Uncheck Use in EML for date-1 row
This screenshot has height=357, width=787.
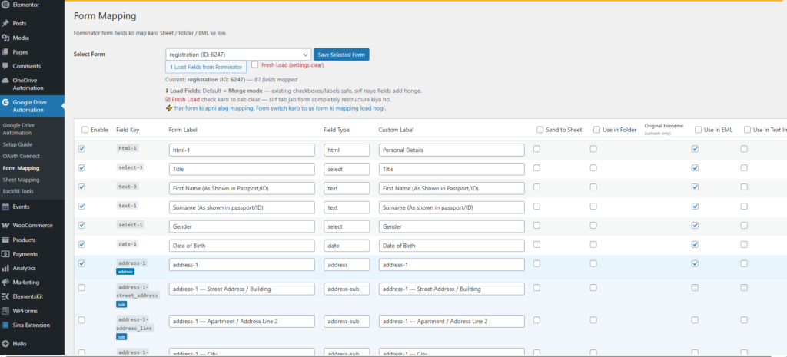coord(695,245)
